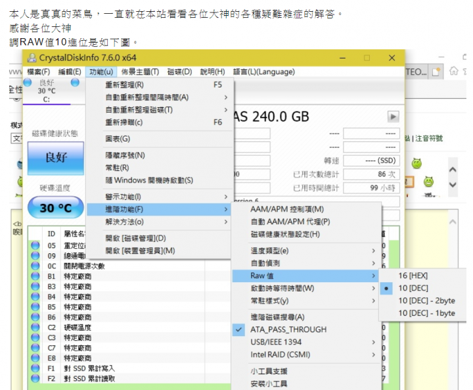Click the CrystalDiskInfo title bar app icon

pos(32,57)
